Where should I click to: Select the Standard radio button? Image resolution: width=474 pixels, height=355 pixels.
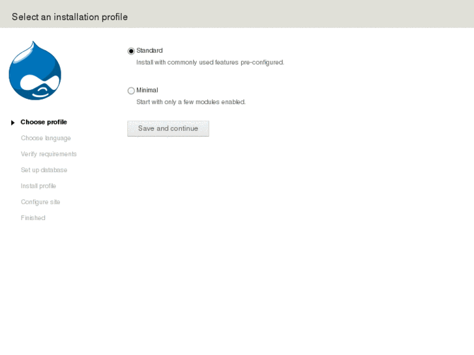(131, 51)
